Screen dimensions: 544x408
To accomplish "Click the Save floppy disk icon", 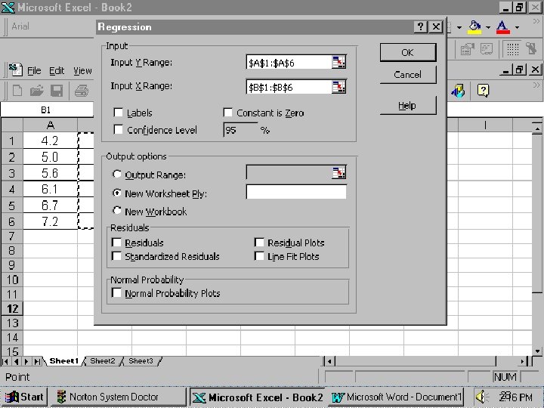I will [57, 91].
